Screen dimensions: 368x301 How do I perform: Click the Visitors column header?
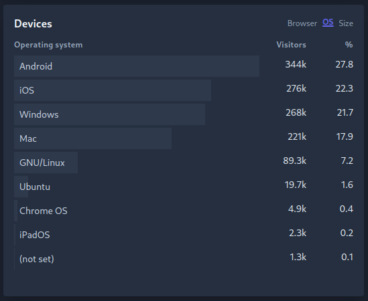[292, 45]
